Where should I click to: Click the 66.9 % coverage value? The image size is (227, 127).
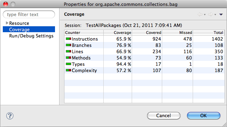[x=124, y=51]
